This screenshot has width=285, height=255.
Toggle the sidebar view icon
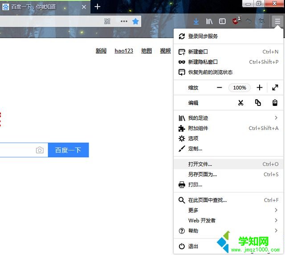coord(222,21)
